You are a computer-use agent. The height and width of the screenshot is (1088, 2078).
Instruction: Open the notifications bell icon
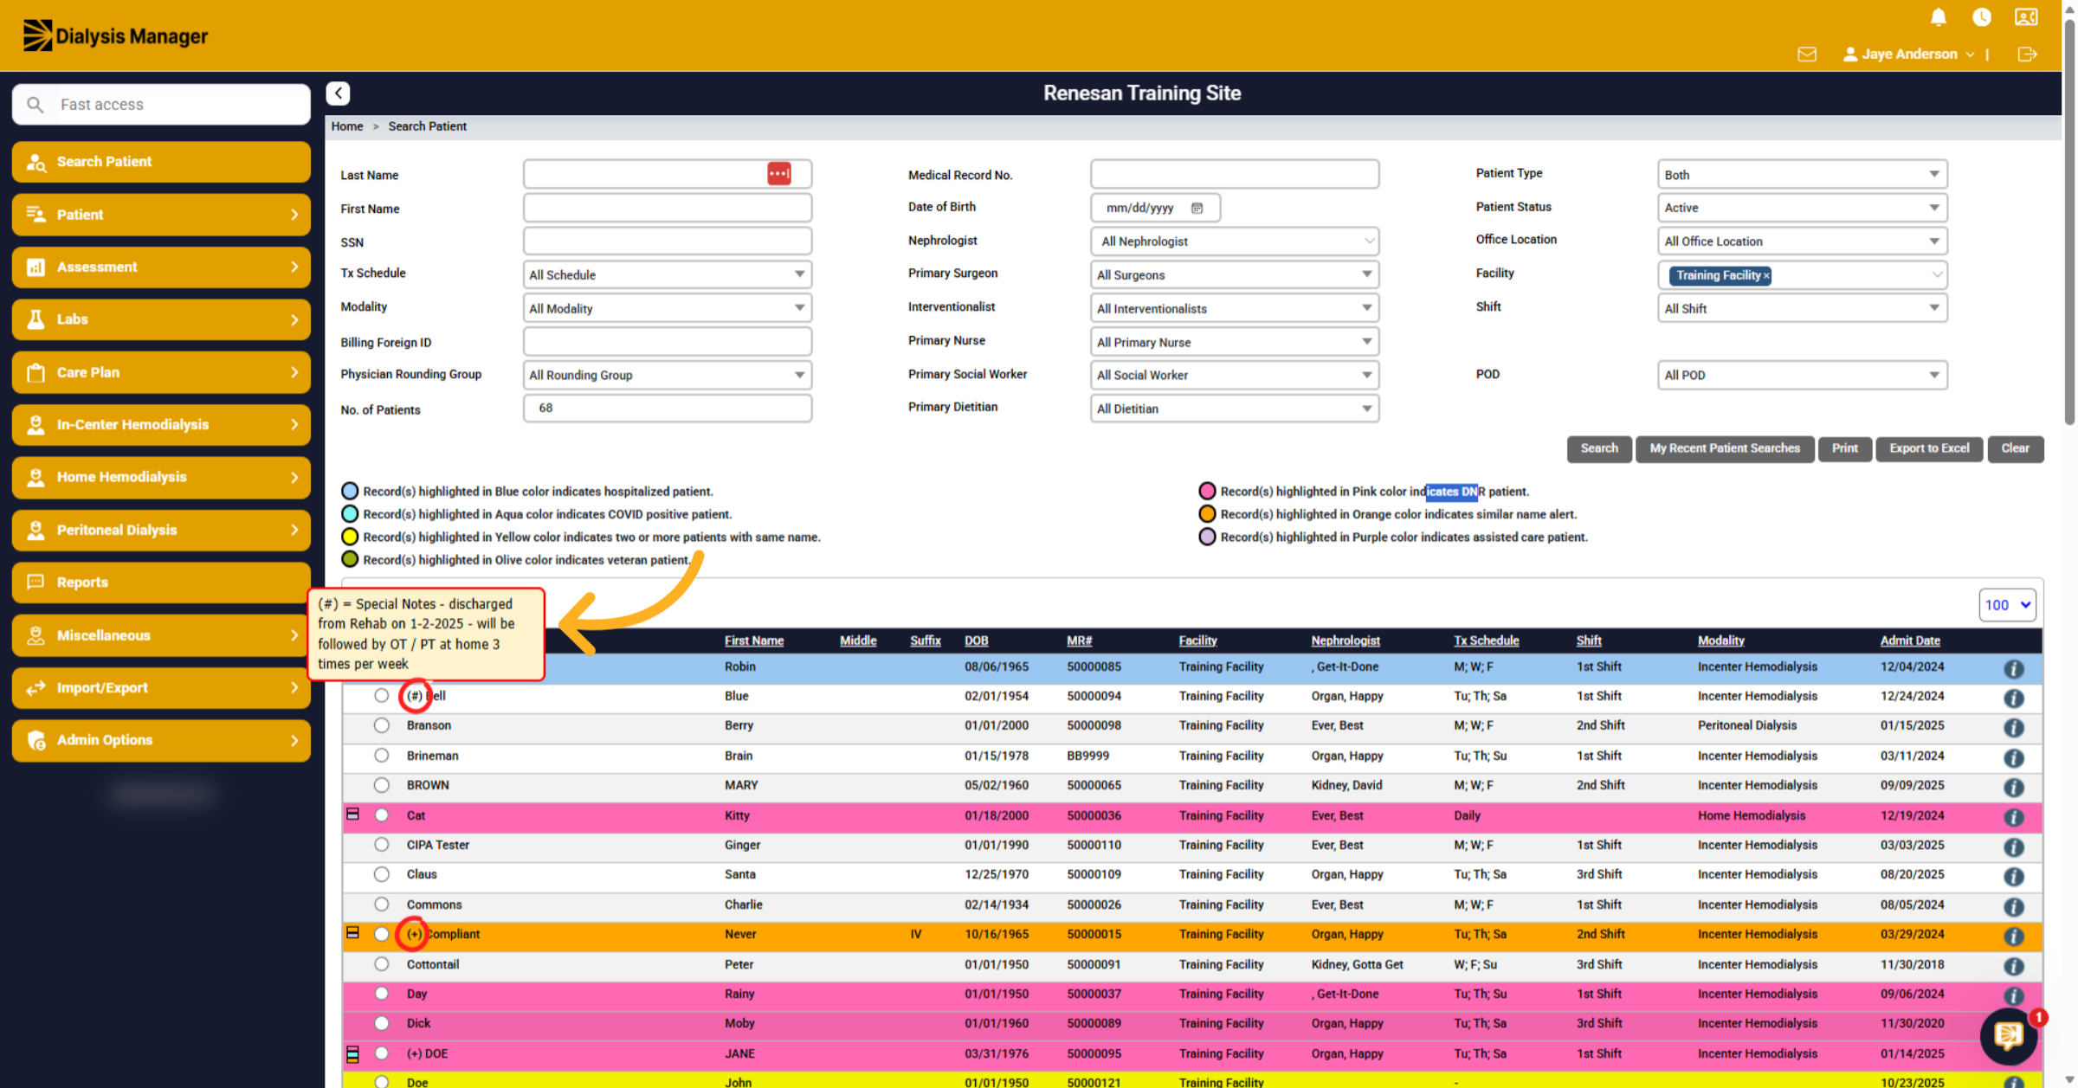[1938, 17]
